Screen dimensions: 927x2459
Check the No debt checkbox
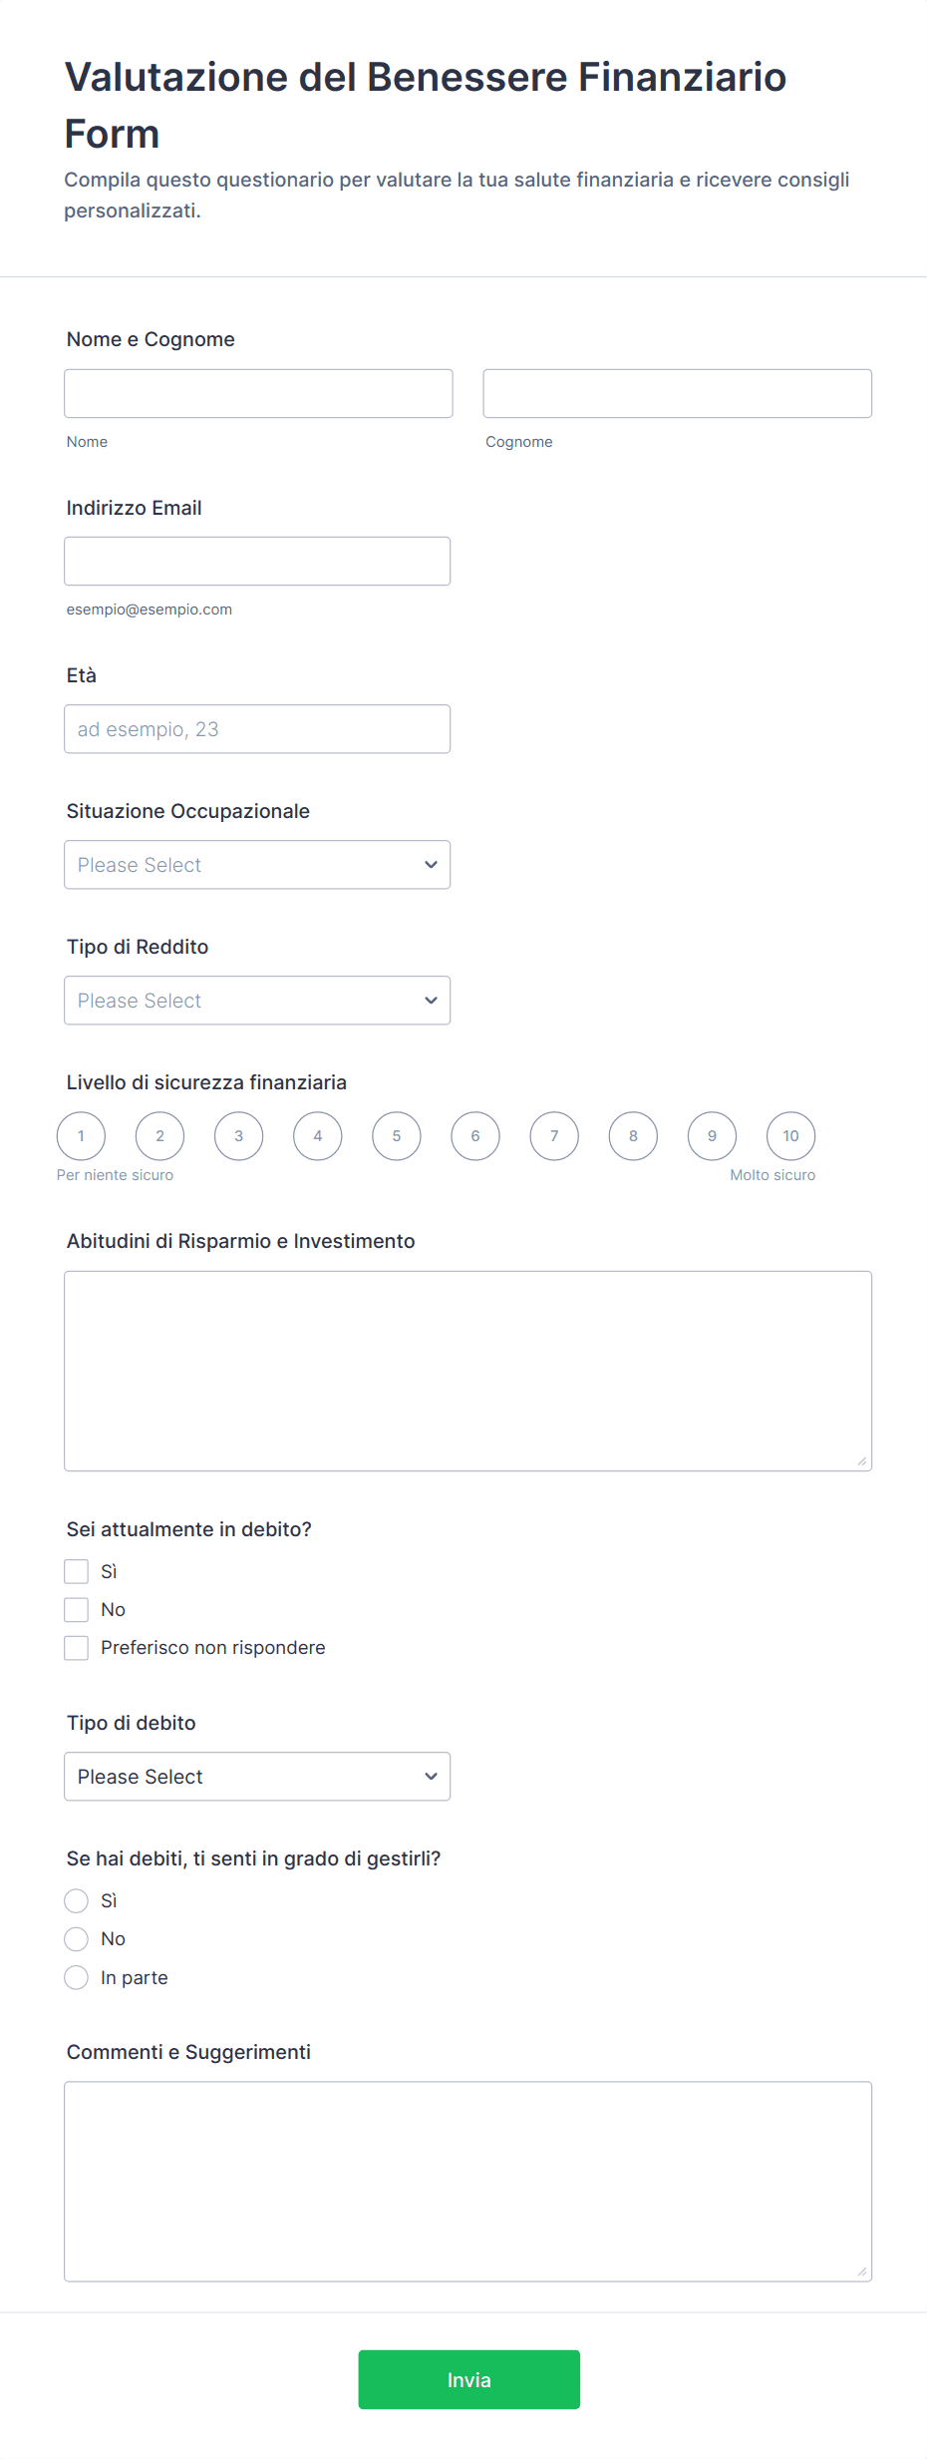(x=77, y=1609)
